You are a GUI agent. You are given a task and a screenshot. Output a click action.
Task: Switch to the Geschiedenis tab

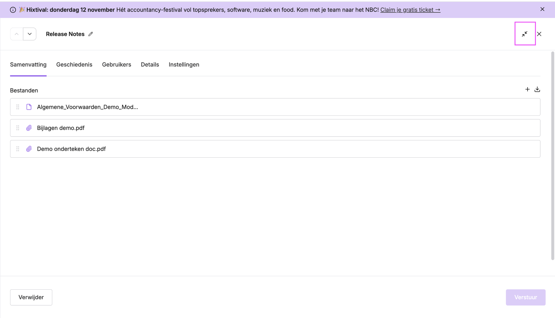click(x=74, y=65)
